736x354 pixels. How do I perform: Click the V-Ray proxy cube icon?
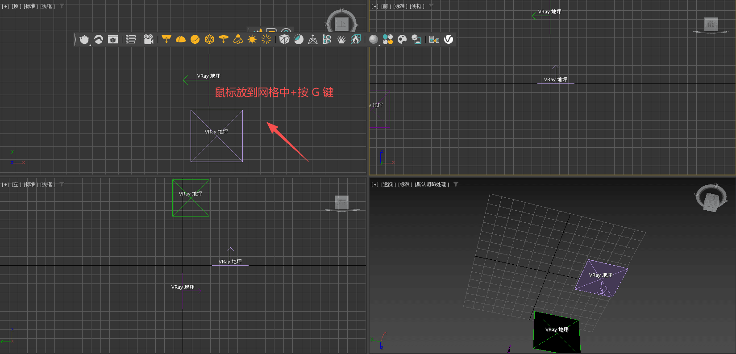point(284,40)
